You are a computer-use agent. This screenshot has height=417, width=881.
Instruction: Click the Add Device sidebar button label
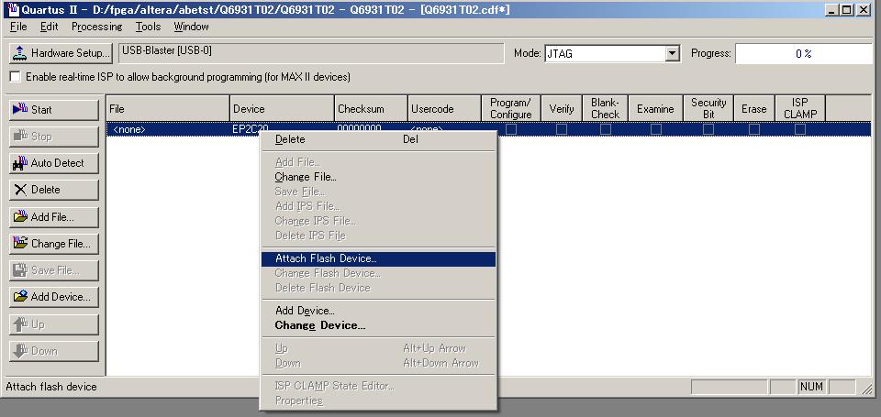[61, 297]
